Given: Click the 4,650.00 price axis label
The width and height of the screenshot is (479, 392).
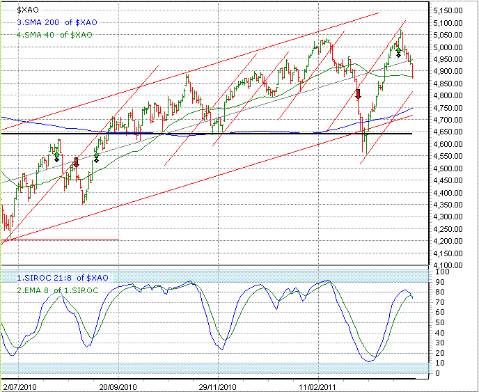Looking at the screenshot, I should pyautogui.click(x=448, y=132).
